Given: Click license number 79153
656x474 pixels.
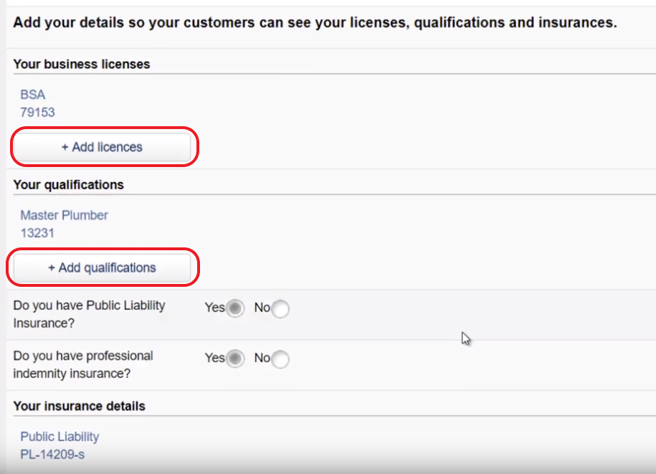Looking at the screenshot, I should point(38,112).
